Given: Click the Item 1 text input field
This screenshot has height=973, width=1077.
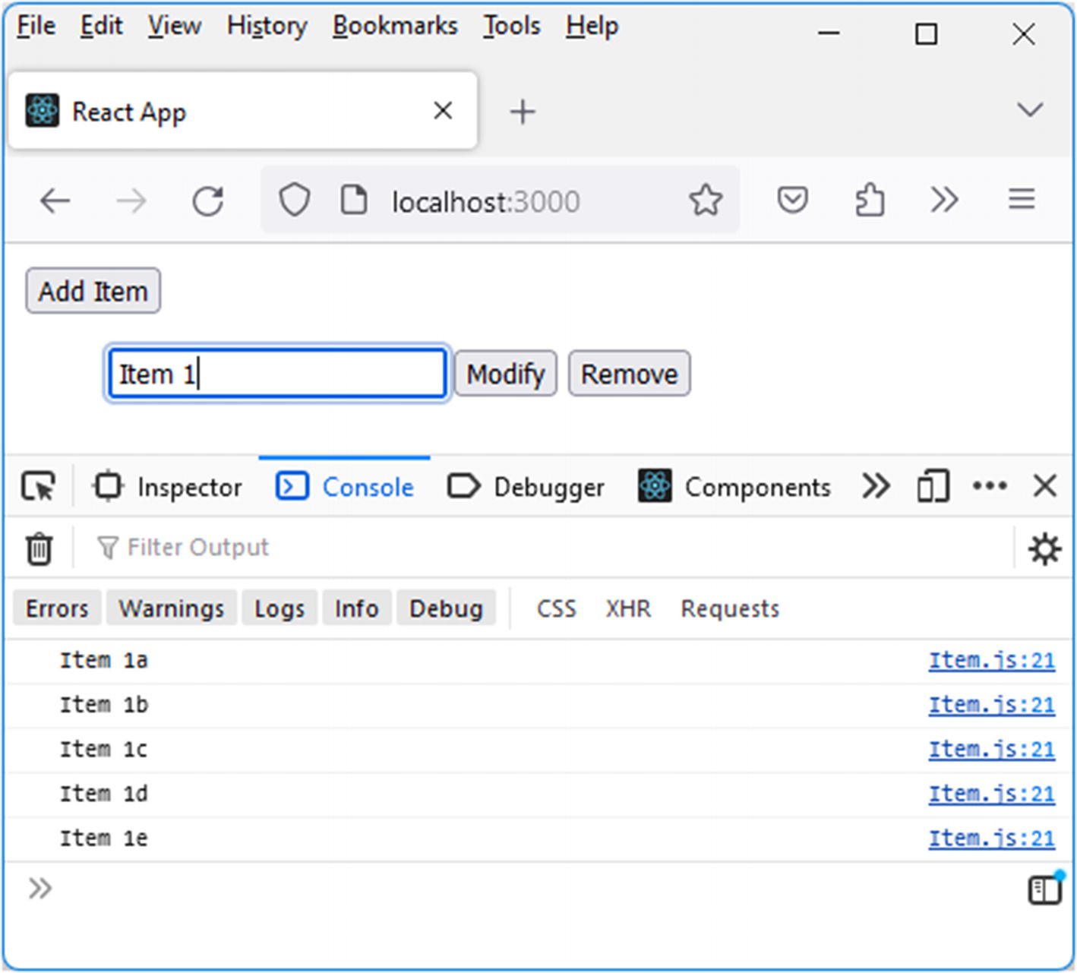Looking at the screenshot, I should (x=277, y=374).
